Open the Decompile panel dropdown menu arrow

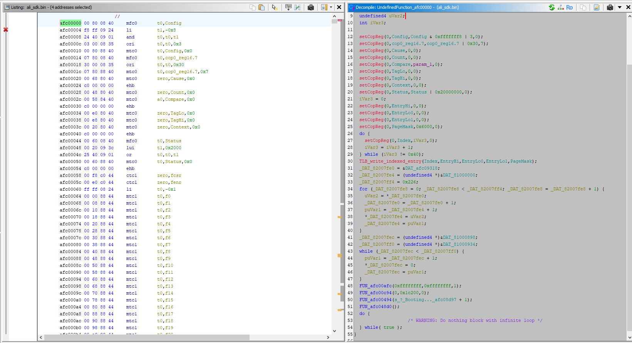[x=620, y=7]
